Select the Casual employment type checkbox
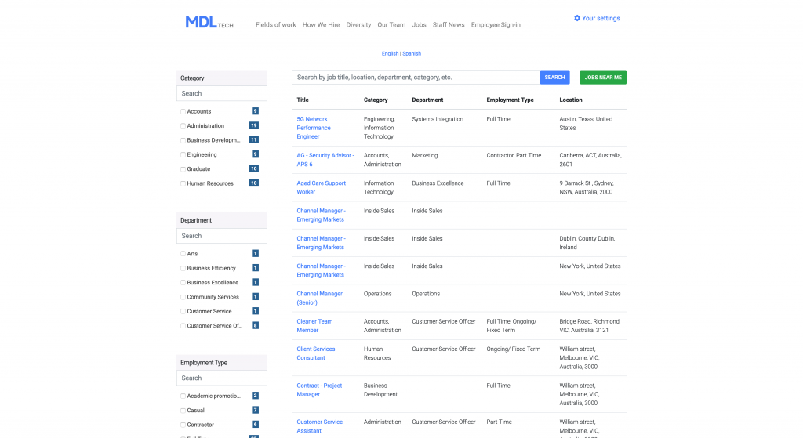Viewport: 803px width, 438px height. pos(183,411)
